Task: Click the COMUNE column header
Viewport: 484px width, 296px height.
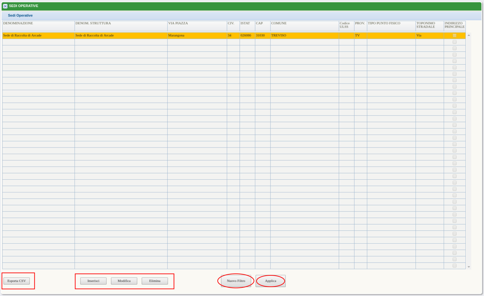Action: click(x=279, y=24)
